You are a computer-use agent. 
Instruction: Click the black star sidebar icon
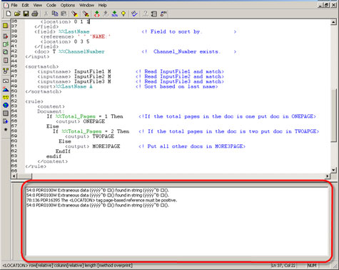pos(6,129)
